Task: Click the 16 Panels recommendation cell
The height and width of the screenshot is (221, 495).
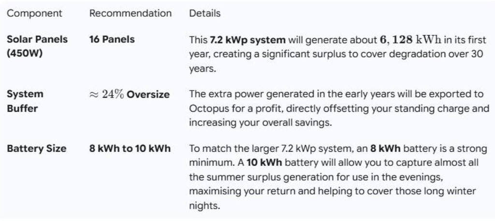Action: [x=112, y=40]
